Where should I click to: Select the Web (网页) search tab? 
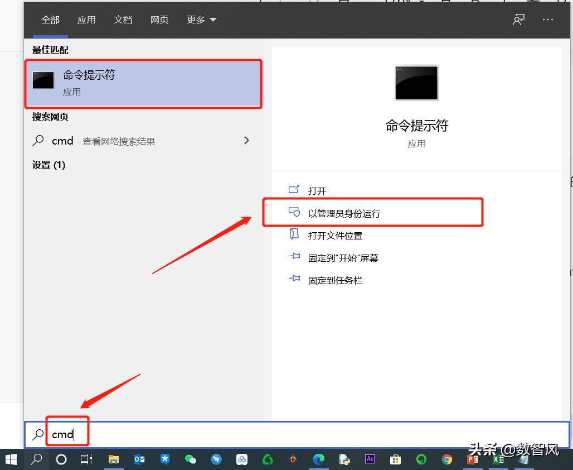point(159,20)
